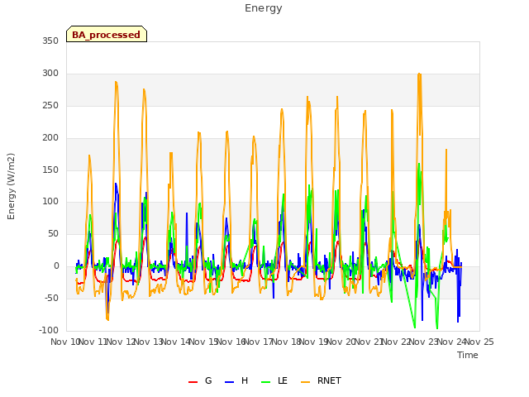Toggle the LE series legend entry

(x=274, y=380)
